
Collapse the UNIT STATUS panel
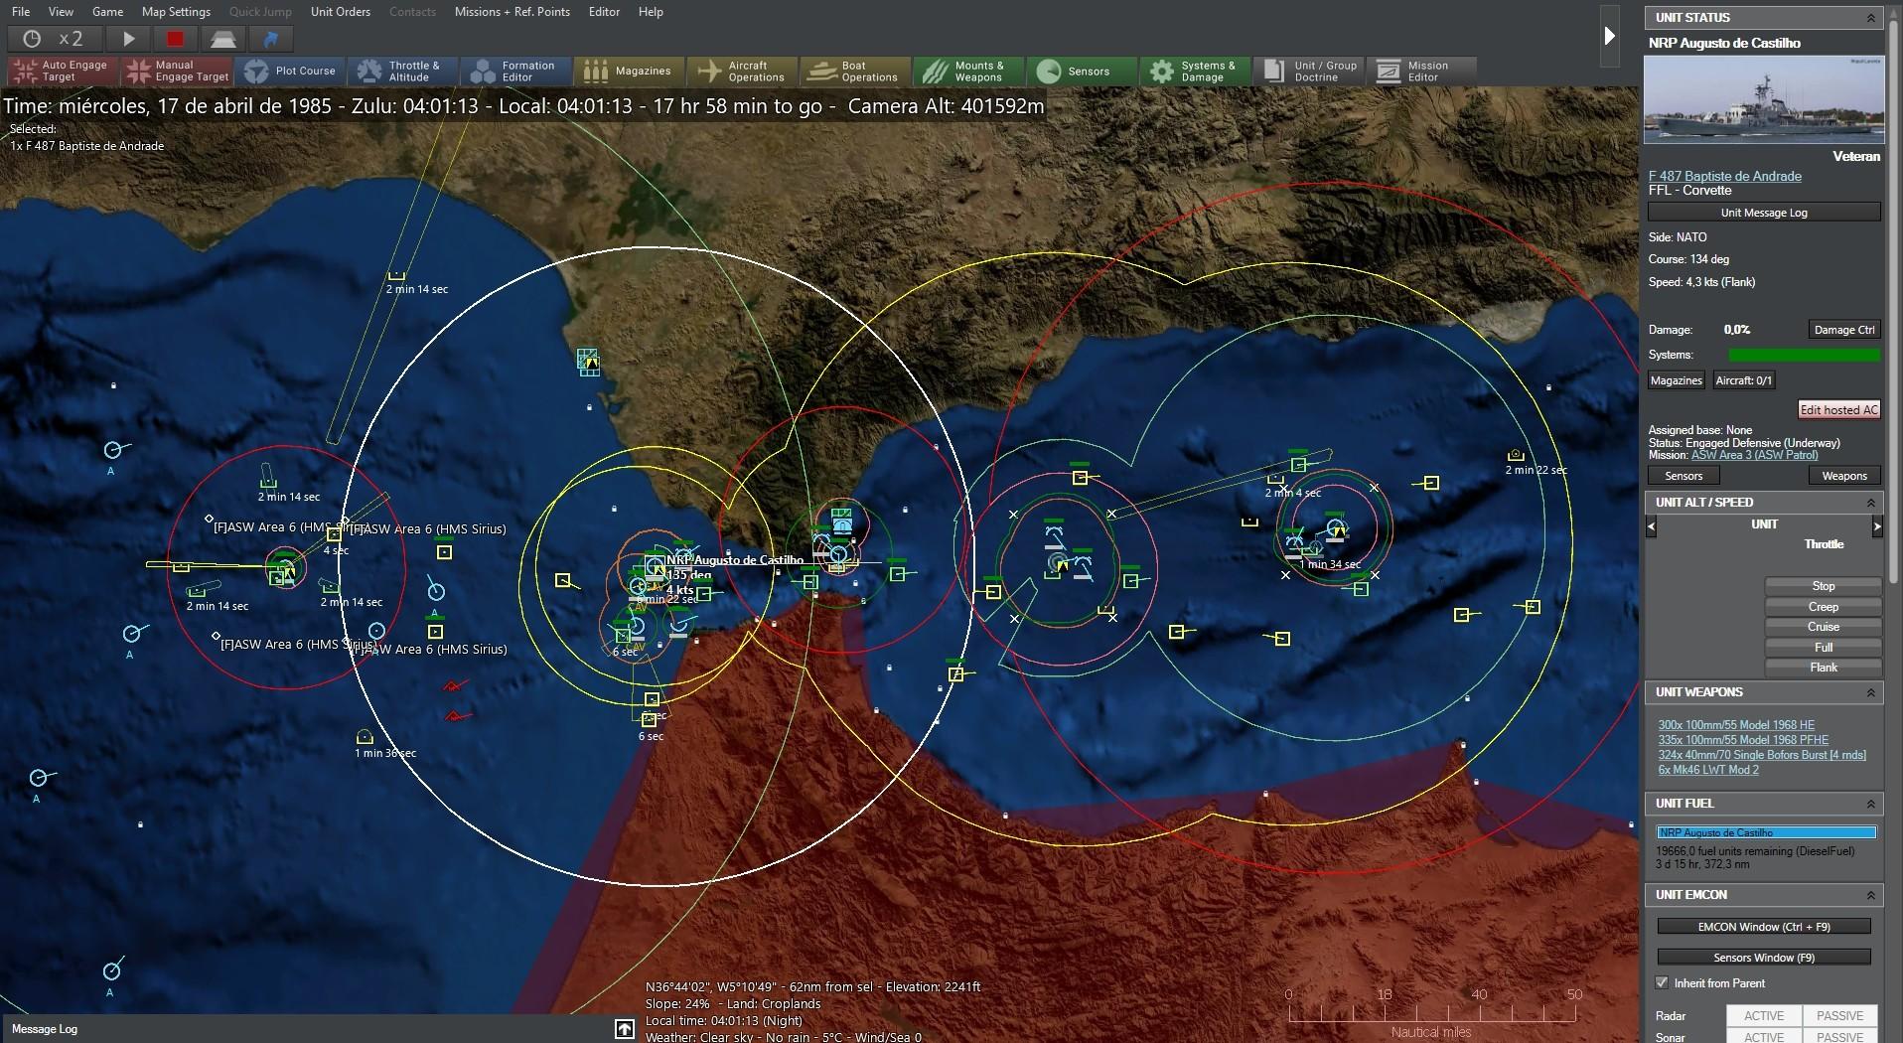click(x=1873, y=17)
